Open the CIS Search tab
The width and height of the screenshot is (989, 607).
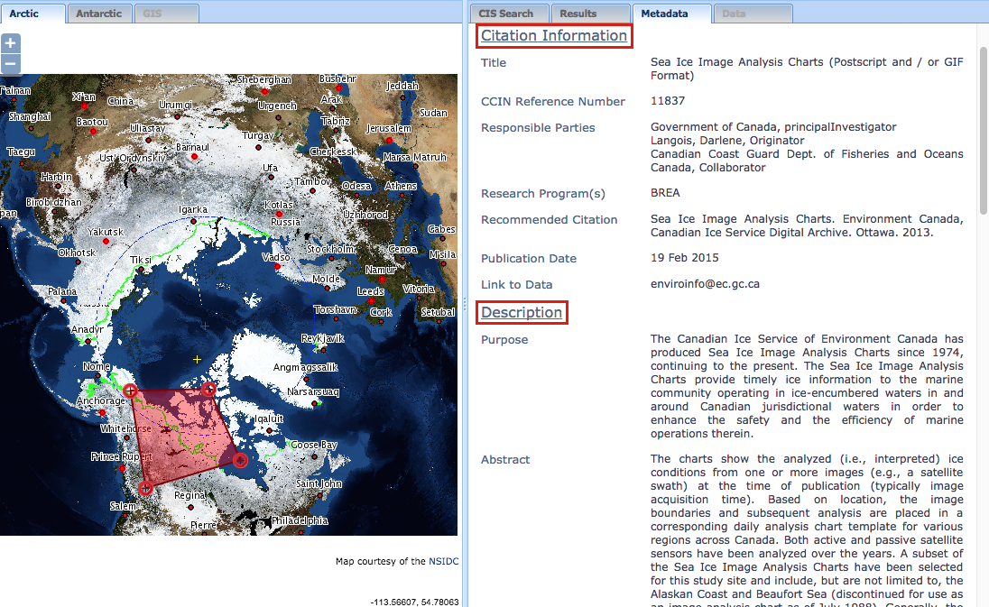(x=506, y=14)
